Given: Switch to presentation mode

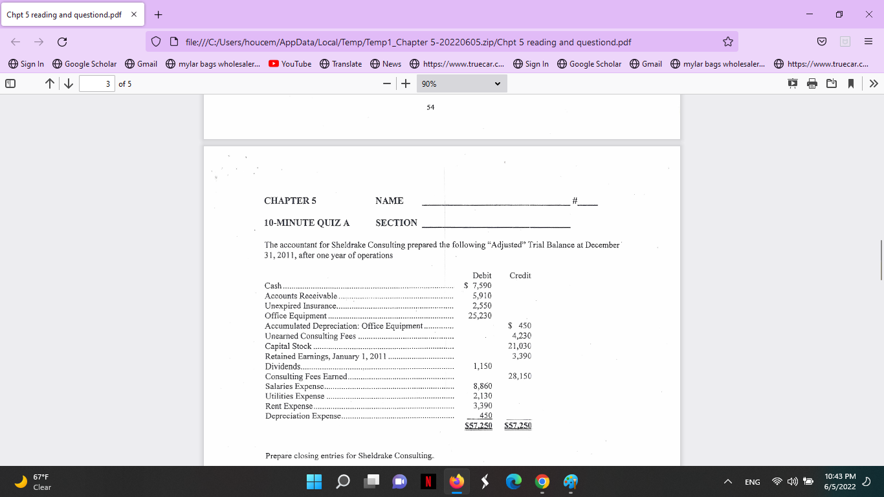Looking at the screenshot, I should (x=792, y=83).
